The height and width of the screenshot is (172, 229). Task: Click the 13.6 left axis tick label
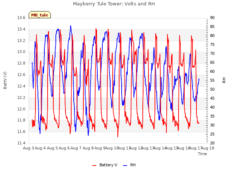pyautogui.click(x=21, y=18)
